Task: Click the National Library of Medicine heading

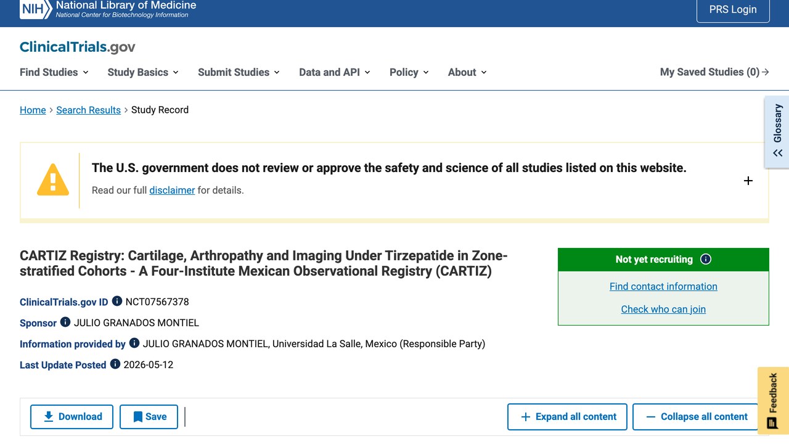Action: click(126, 5)
